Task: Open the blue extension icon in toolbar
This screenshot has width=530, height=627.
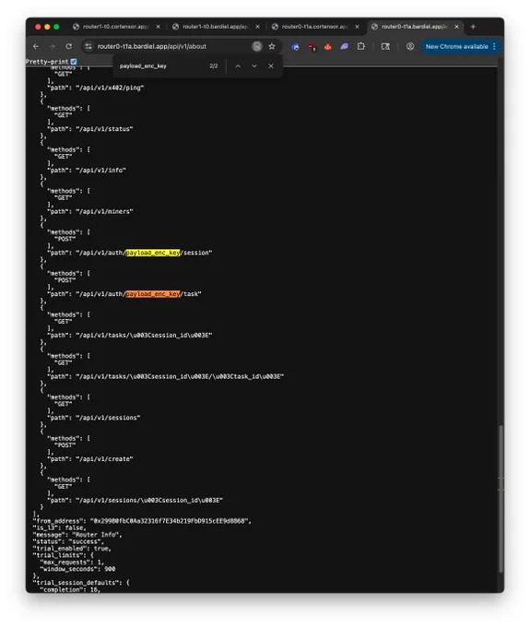Action: pos(295,47)
